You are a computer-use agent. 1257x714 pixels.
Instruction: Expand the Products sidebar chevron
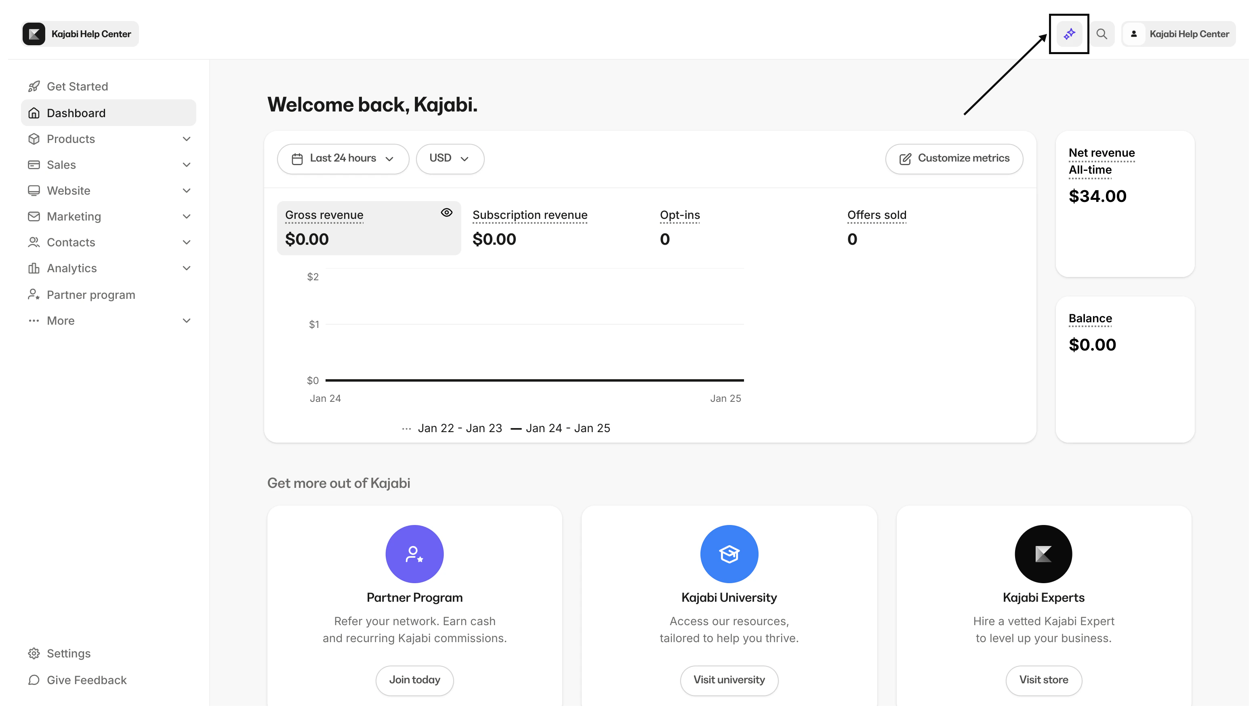tap(186, 139)
